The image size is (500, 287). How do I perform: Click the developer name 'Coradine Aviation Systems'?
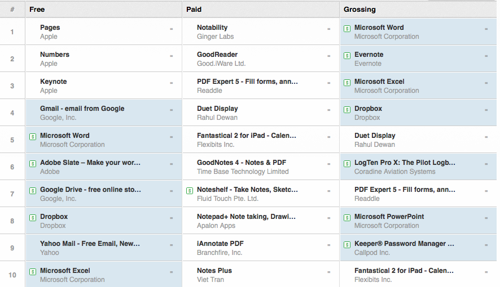[x=395, y=172]
